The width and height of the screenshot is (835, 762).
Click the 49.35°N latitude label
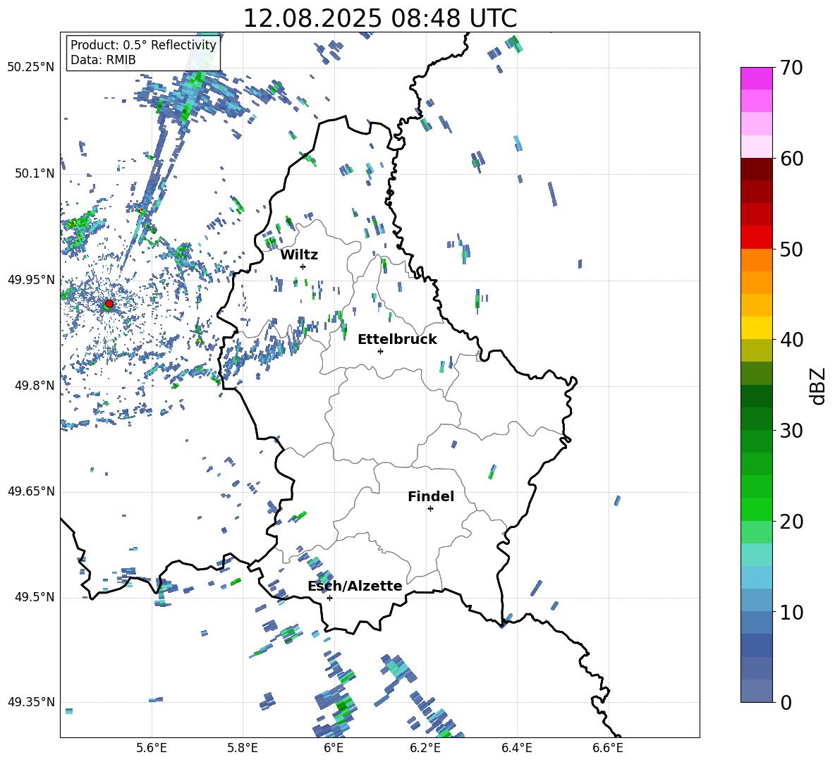click(32, 702)
